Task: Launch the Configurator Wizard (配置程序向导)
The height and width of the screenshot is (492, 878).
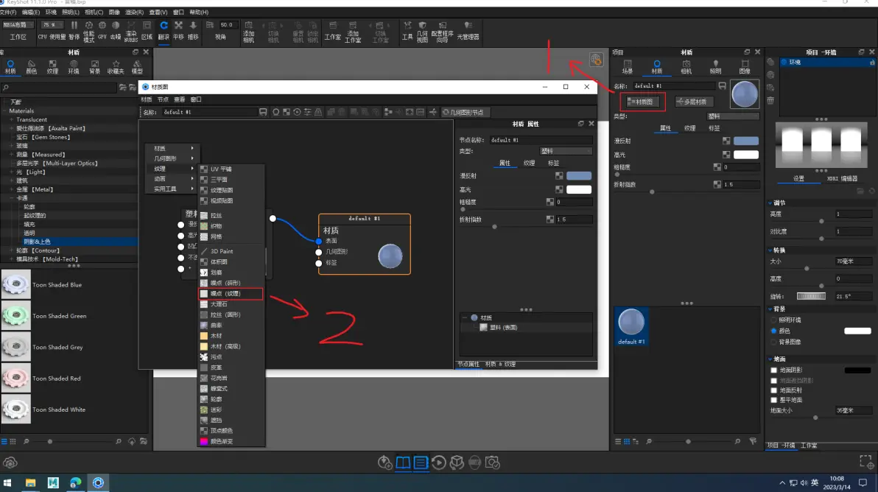Action: 443,32
